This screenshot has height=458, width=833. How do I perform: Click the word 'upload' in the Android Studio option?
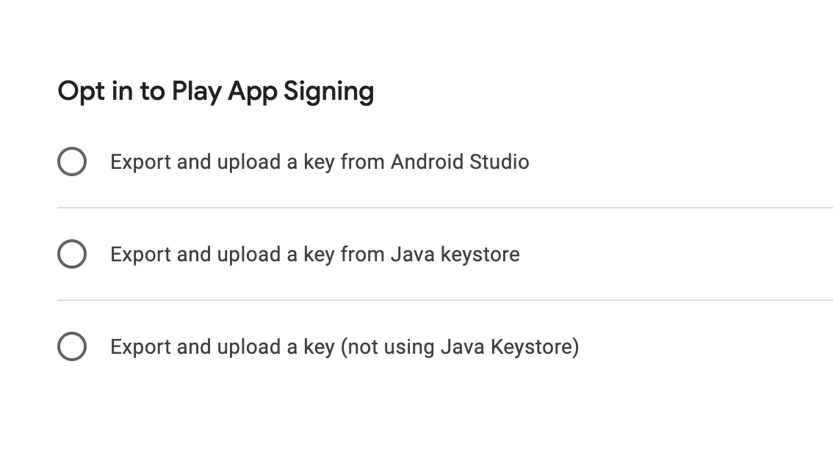coord(248,162)
